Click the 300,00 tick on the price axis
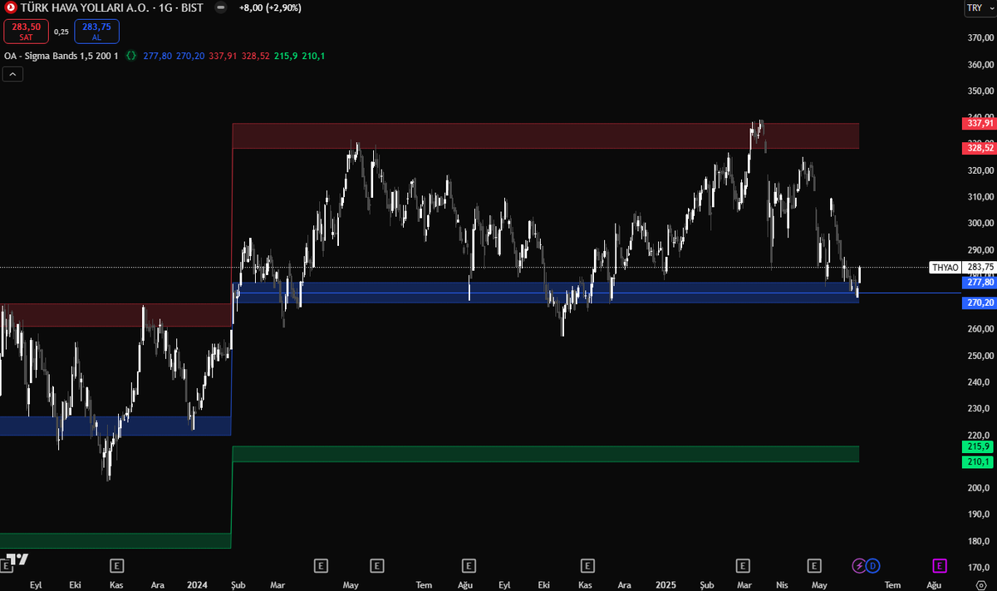The height and width of the screenshot is (591, 997). (981, 224)
